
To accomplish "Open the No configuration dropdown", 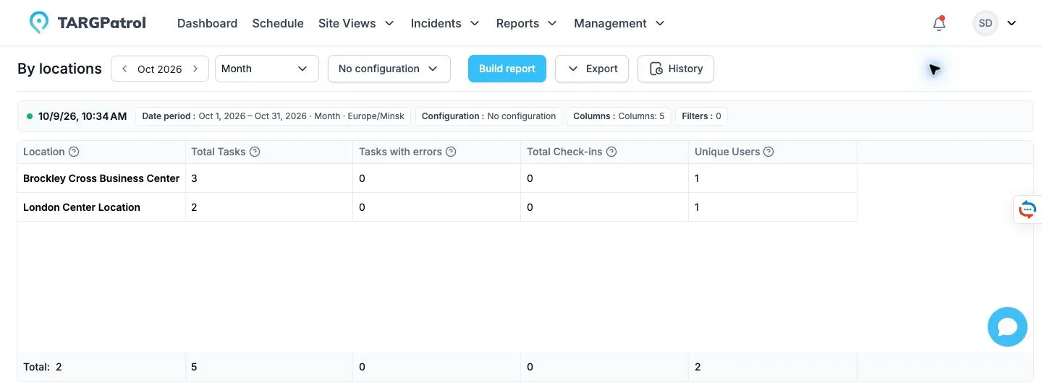I will [x=389, y=69].
